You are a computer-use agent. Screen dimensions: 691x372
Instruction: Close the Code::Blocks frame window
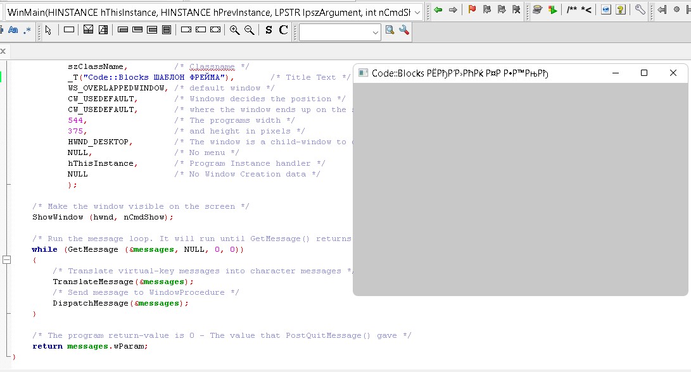point(673,73)
